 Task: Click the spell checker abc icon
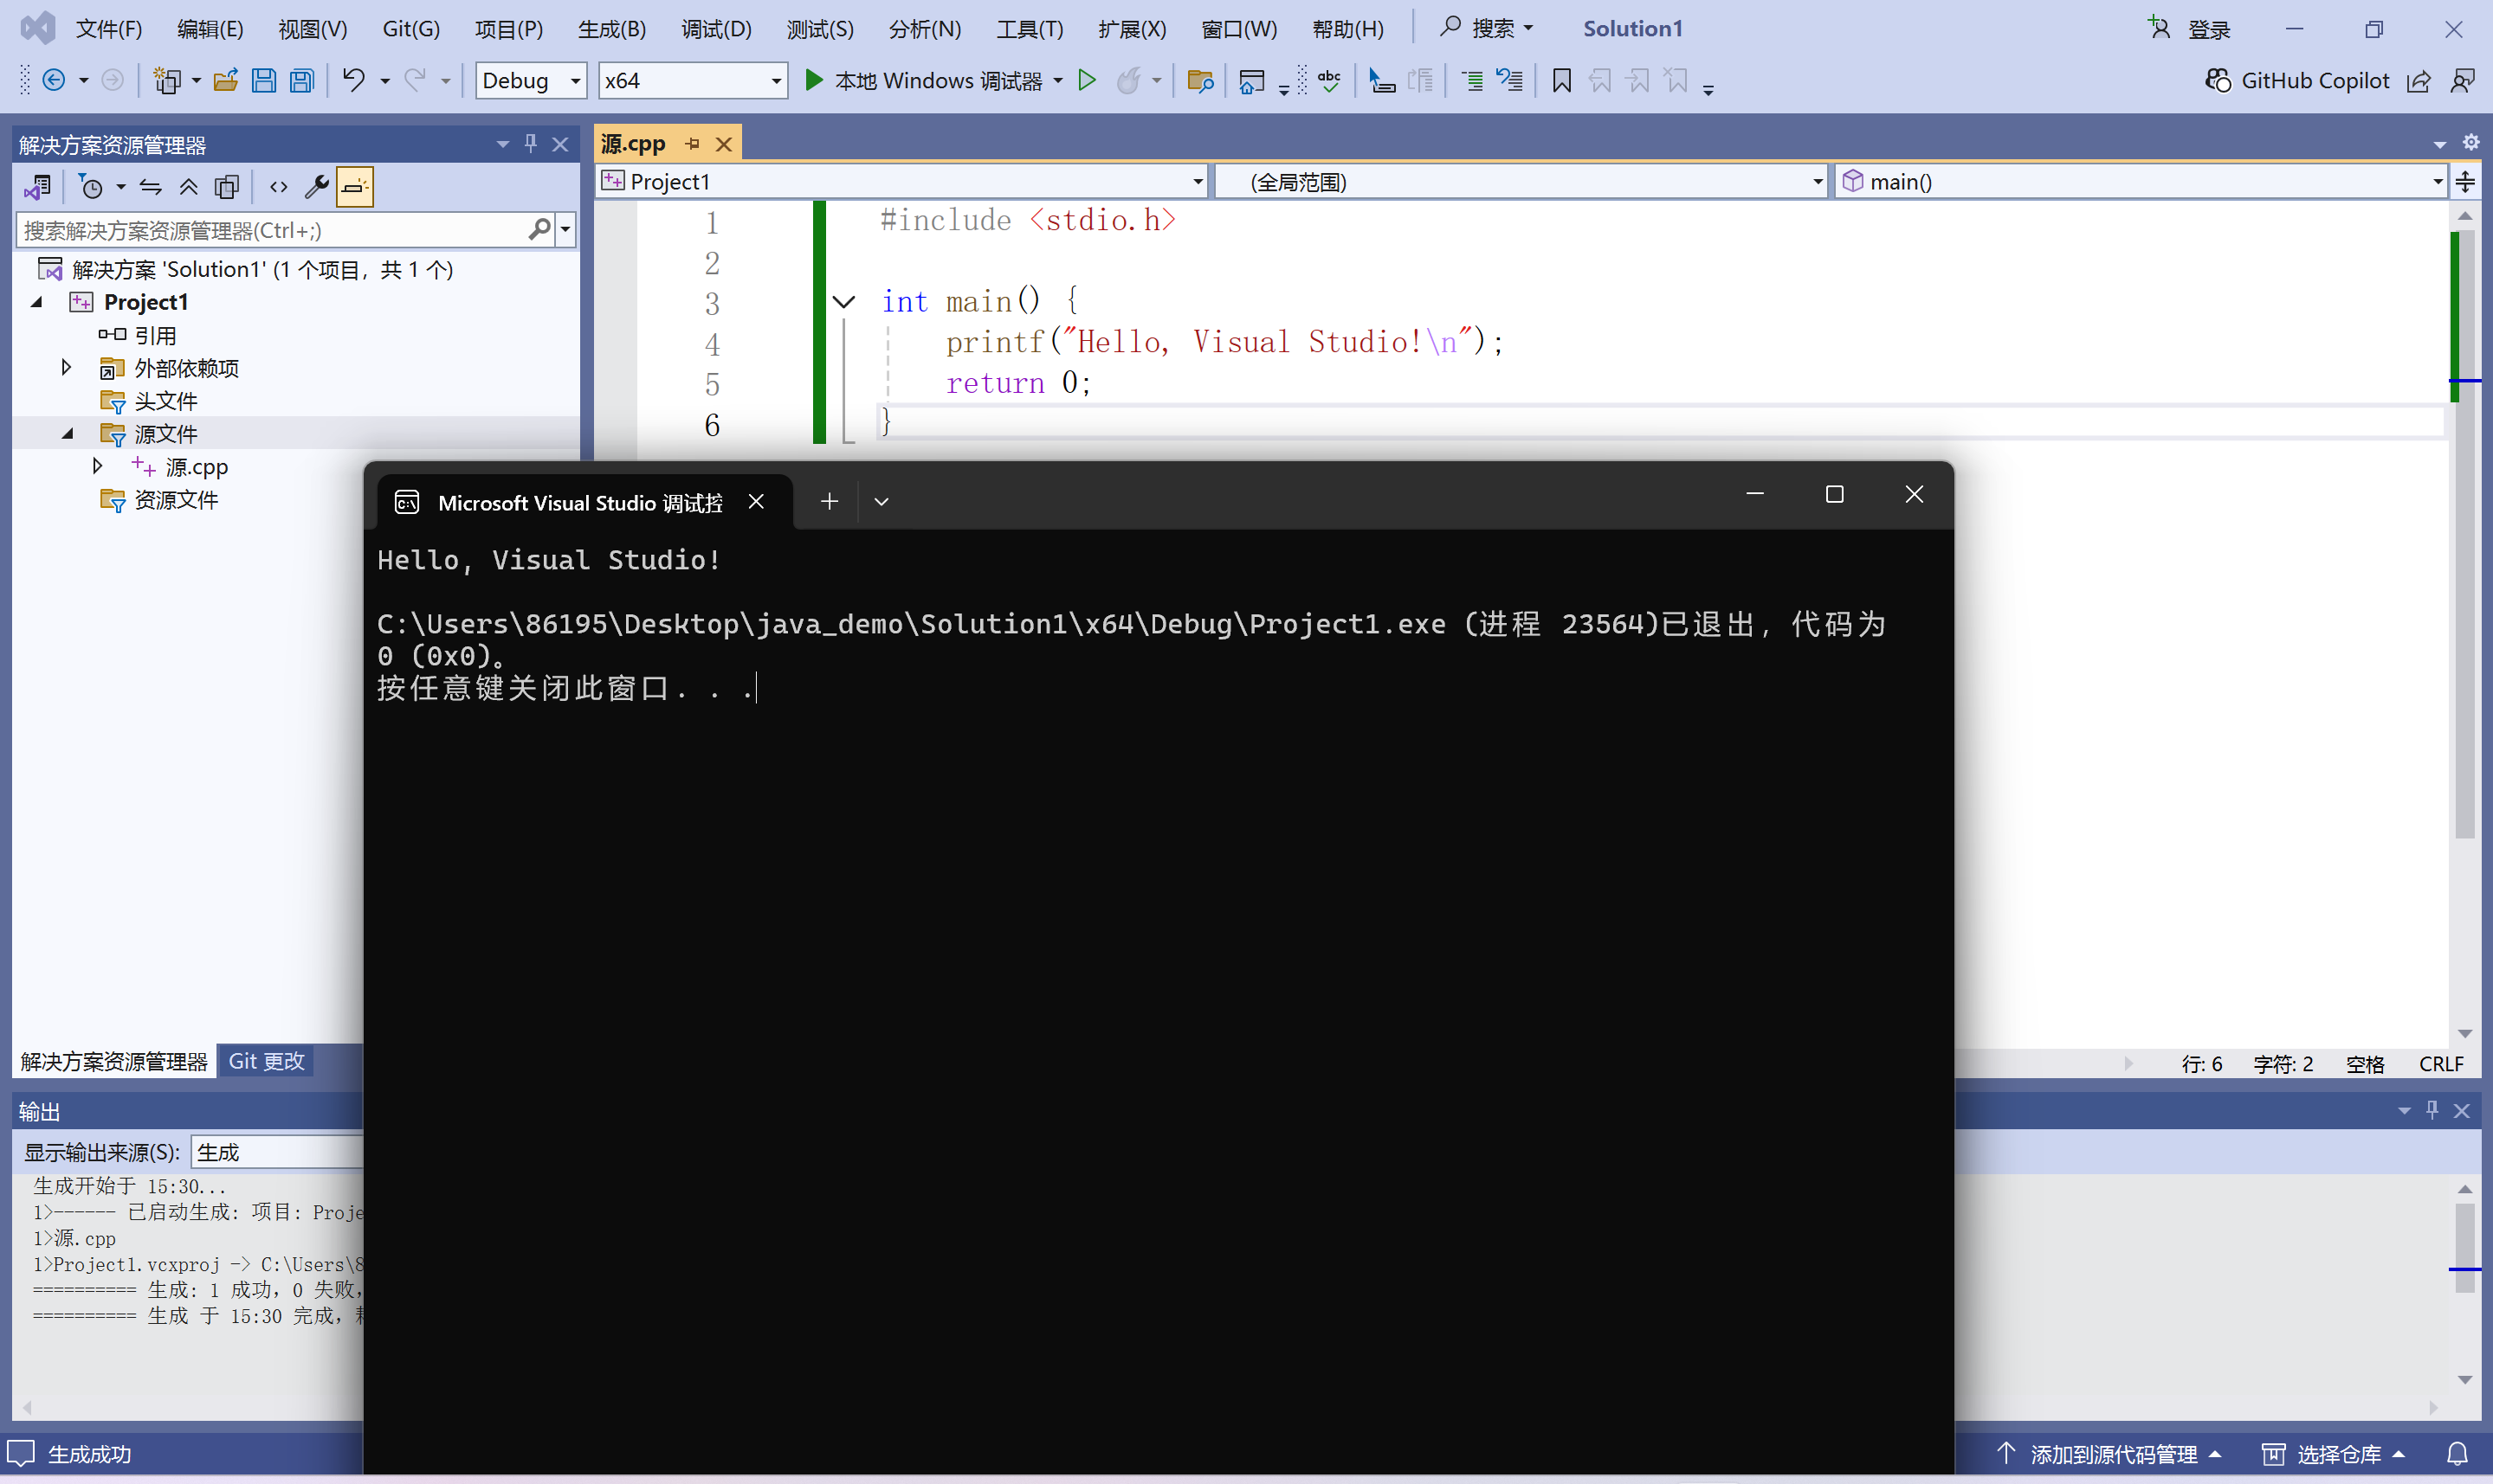click(1329, 80)
